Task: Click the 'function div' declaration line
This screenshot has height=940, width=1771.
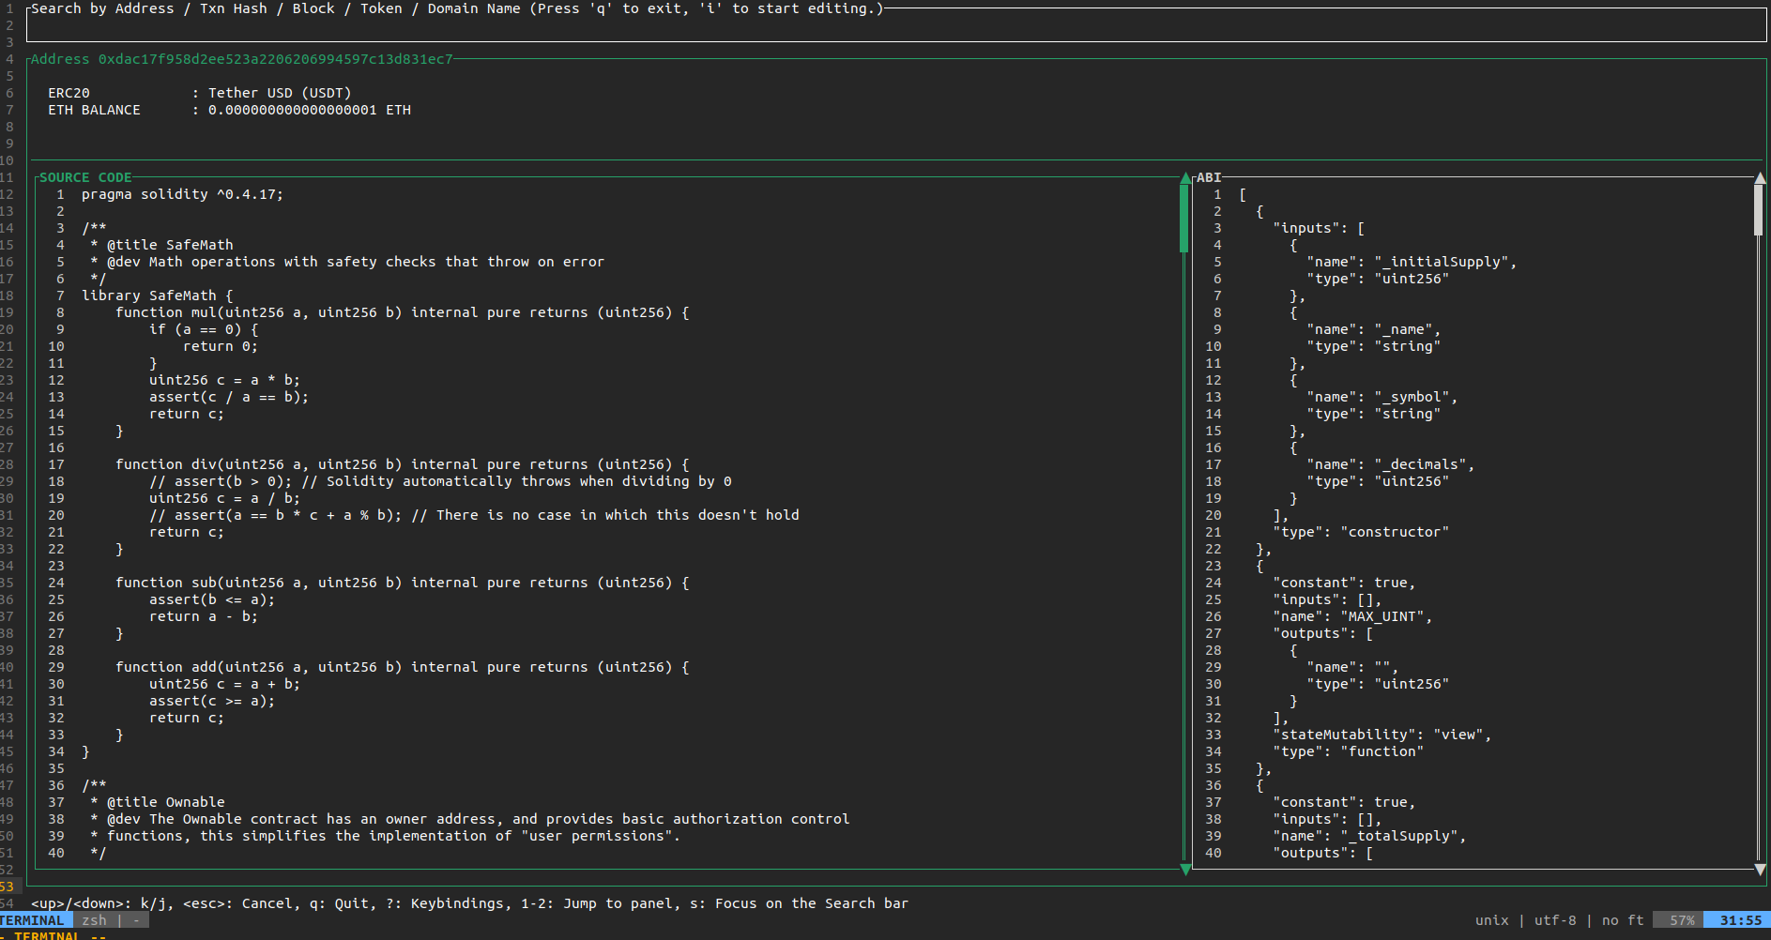Action: [x=403, y=464]
